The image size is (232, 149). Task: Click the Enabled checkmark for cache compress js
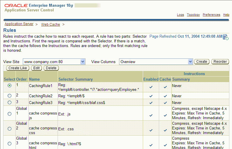151,115
